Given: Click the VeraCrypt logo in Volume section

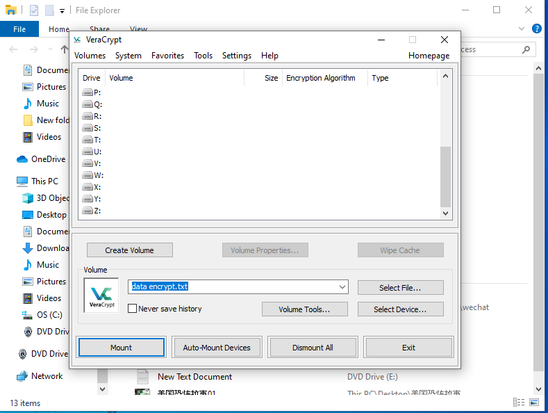Looking at the screenshot, I should point(101,295).
